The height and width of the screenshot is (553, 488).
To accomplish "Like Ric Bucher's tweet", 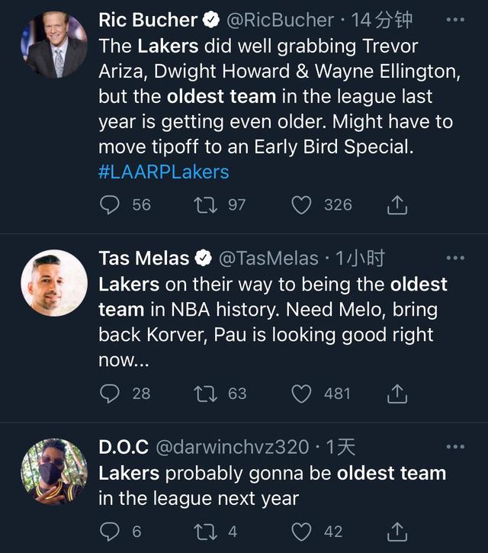I will tap(303, 204).
